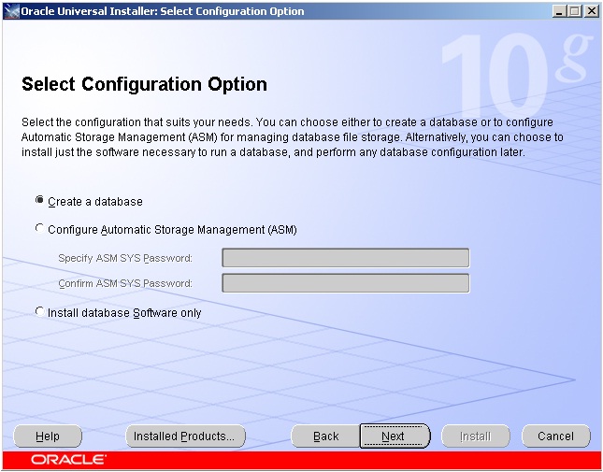Click the Specify ASM SYS Password field
Image resolution: width=603 pixels, height=472 pixels.
coord(345,258)
